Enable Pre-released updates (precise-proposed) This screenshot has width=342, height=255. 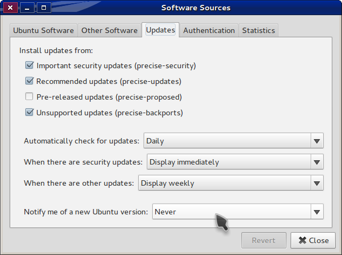click(x=29, y=97)
